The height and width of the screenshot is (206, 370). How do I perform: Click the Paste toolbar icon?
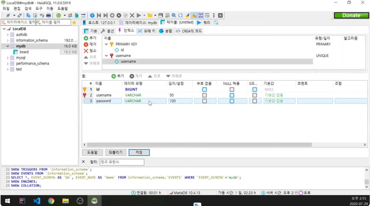click(x=35, y=15)
